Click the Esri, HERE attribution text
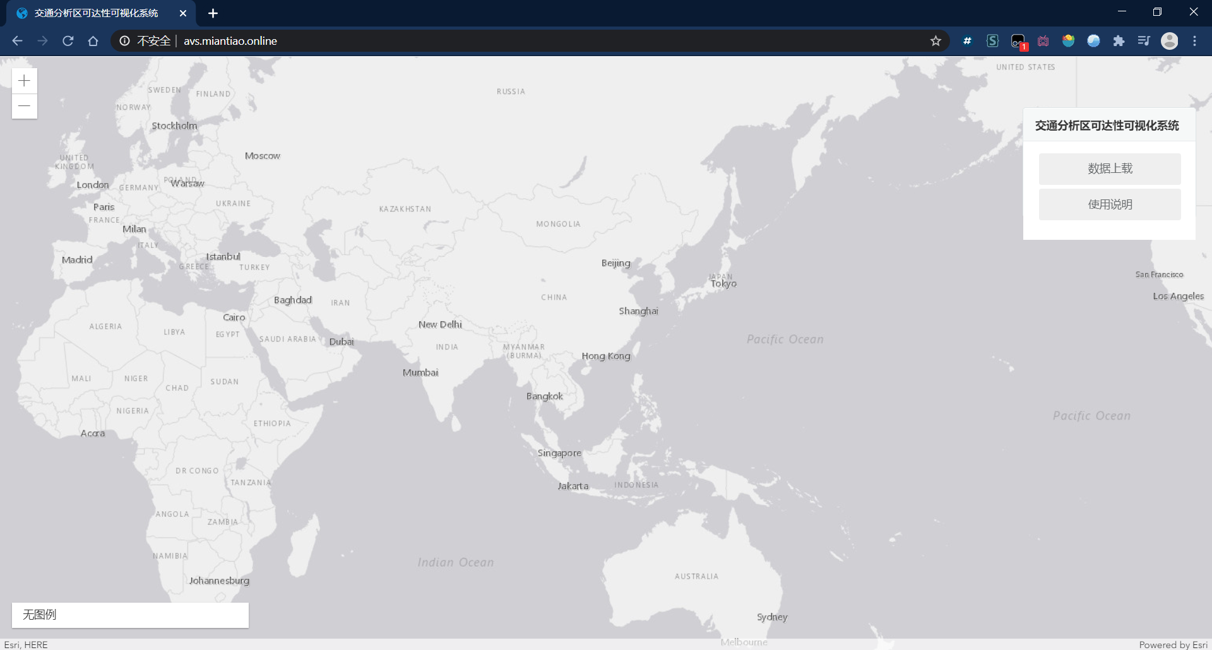1212x650 pixels. pos(26,644)
